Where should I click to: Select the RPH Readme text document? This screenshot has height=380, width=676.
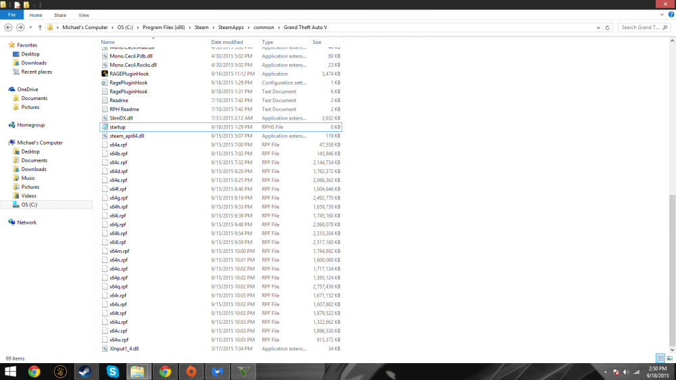pos(221,109)
